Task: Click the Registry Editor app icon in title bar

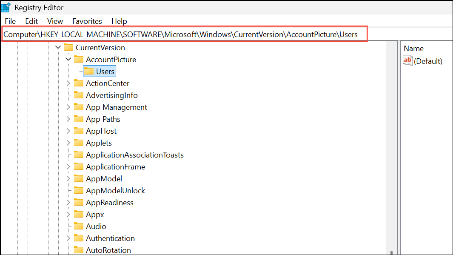Action: pyautogui.click(x=6, y=7)
